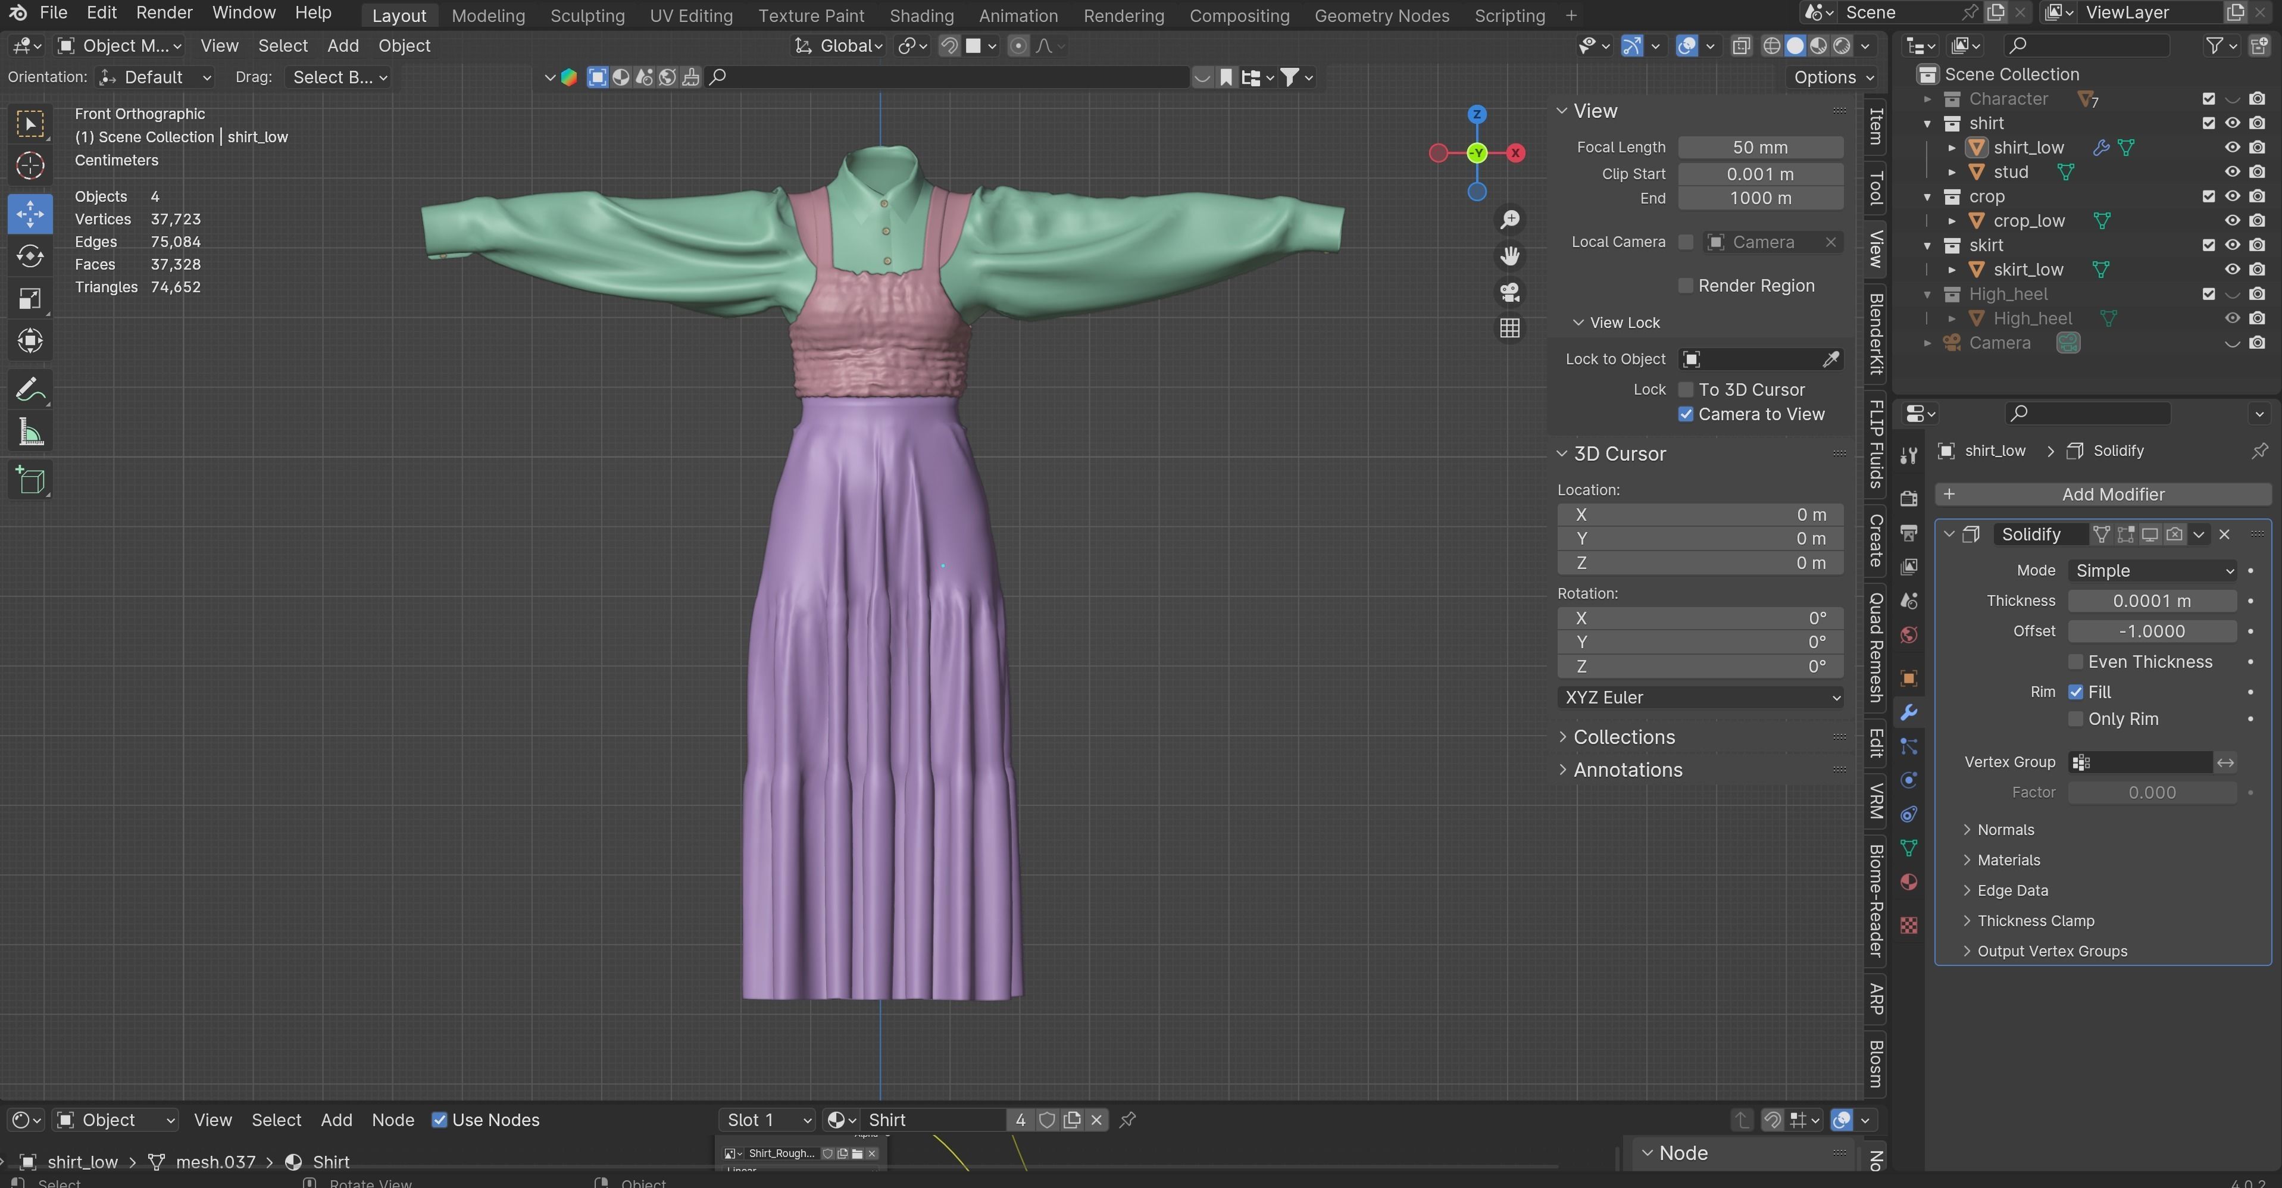This screenshot has width=2282, height=1188.
Task: Pick Lock to Object with eyedropper
Action: point(1830,359)
